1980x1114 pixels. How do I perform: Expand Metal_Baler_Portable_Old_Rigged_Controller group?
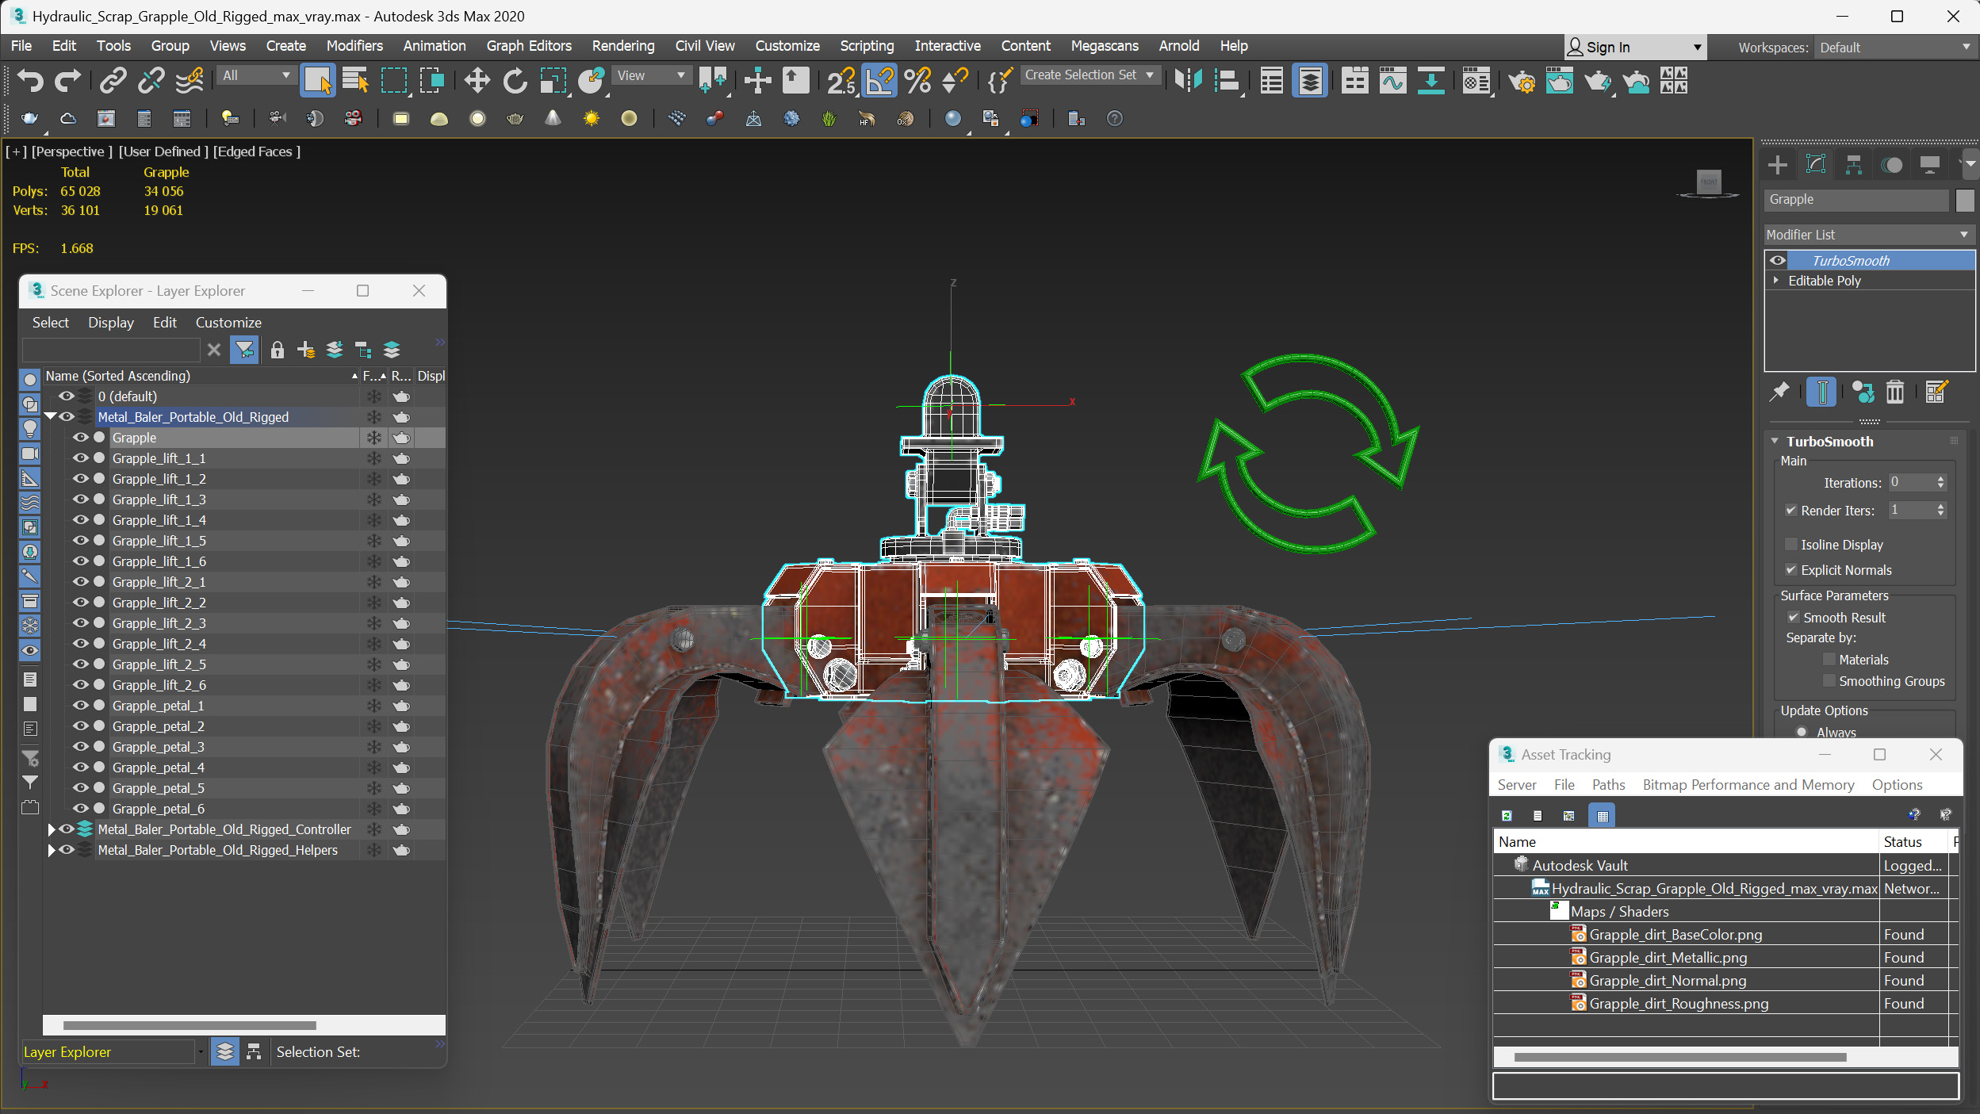point(52,829)
